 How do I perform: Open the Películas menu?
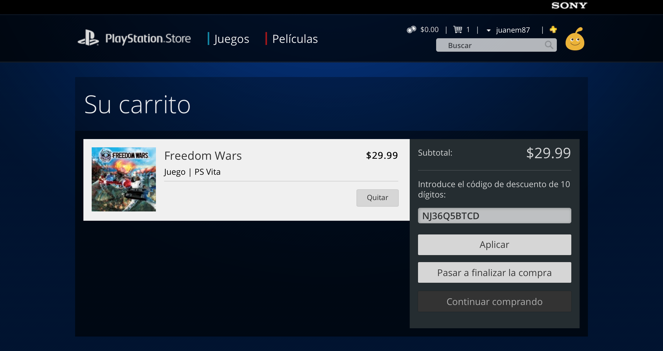(x=295, y=39)
